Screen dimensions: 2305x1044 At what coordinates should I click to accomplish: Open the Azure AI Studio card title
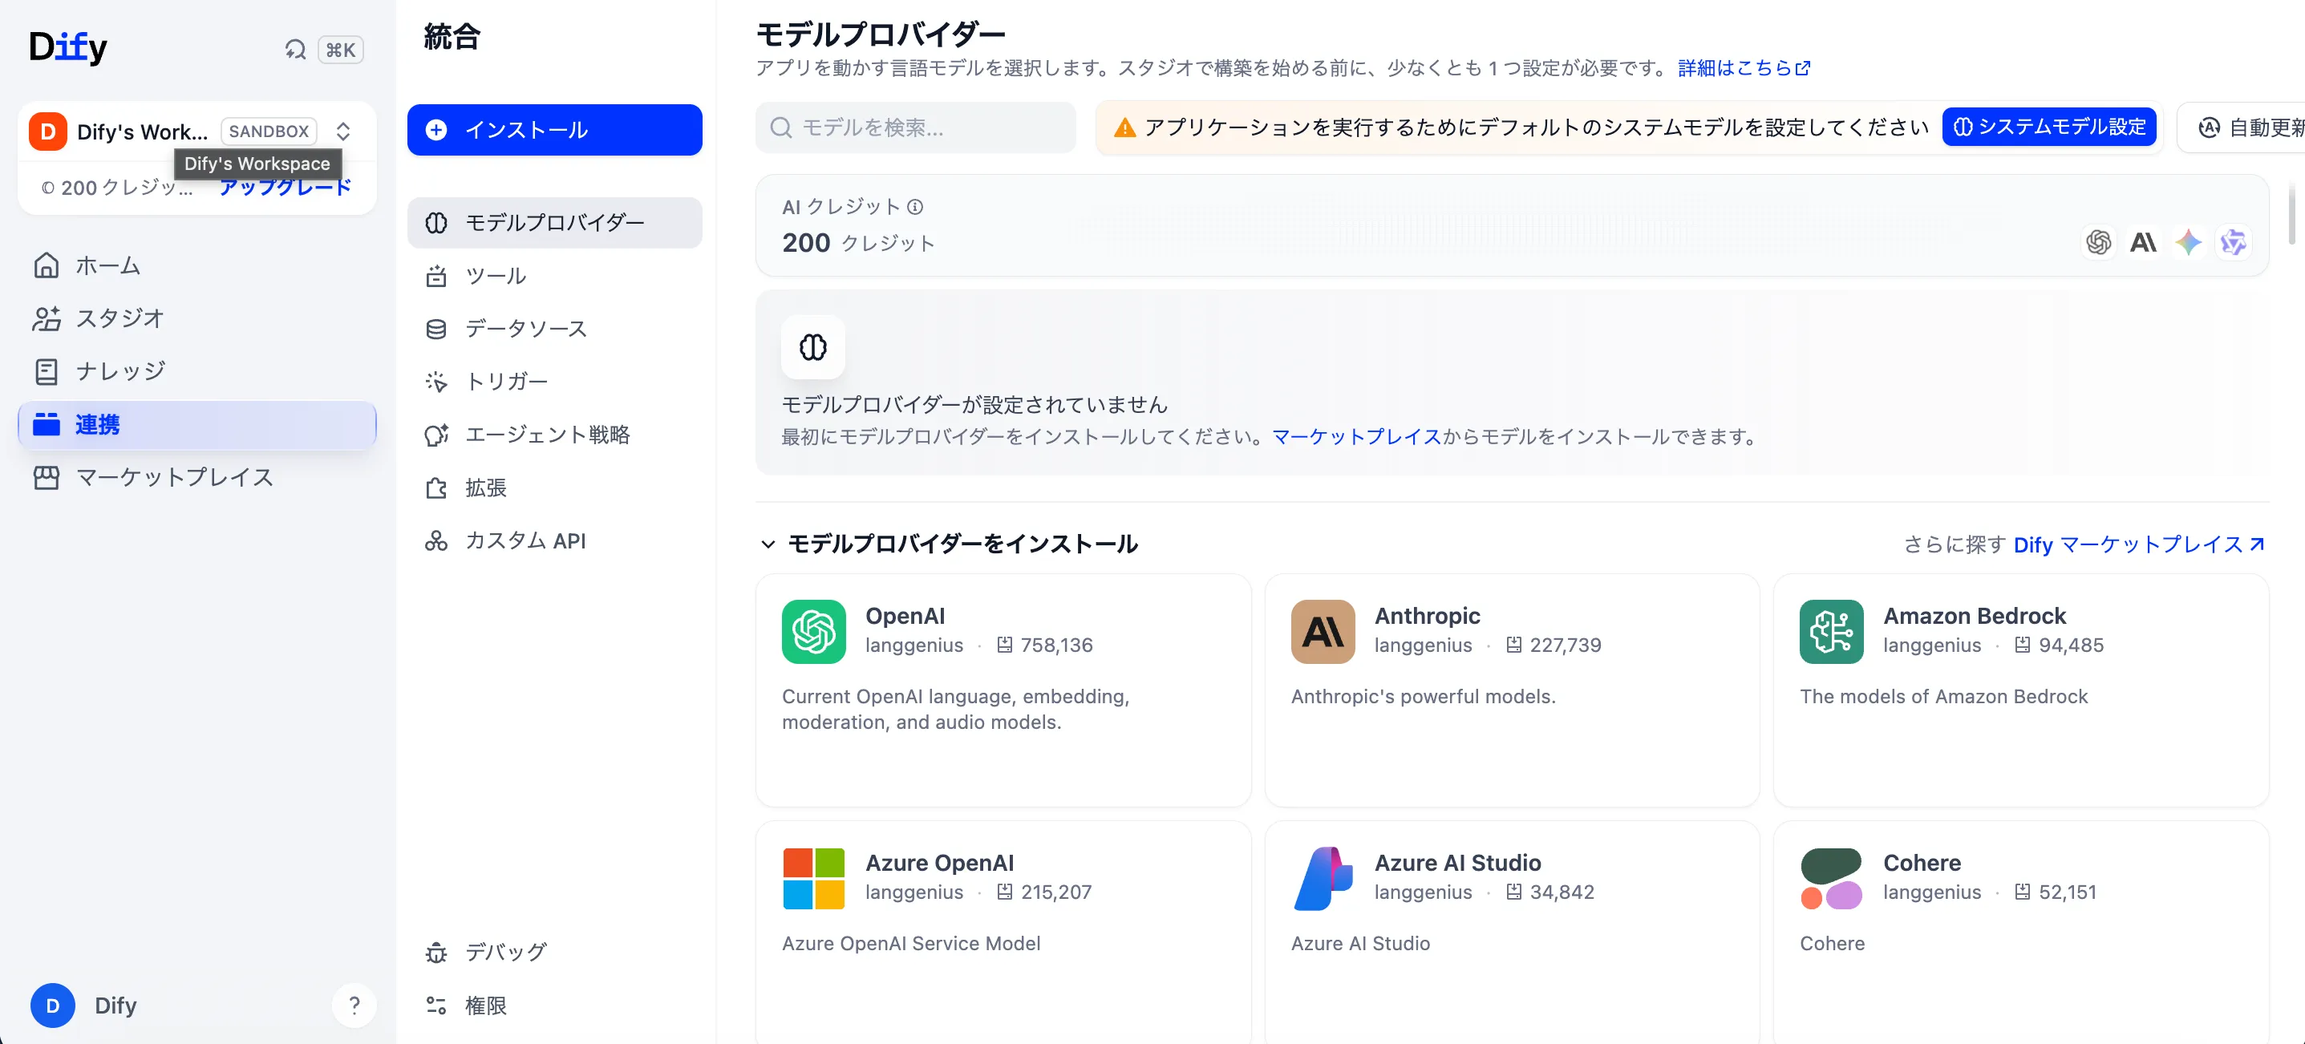coord(1457,863)
